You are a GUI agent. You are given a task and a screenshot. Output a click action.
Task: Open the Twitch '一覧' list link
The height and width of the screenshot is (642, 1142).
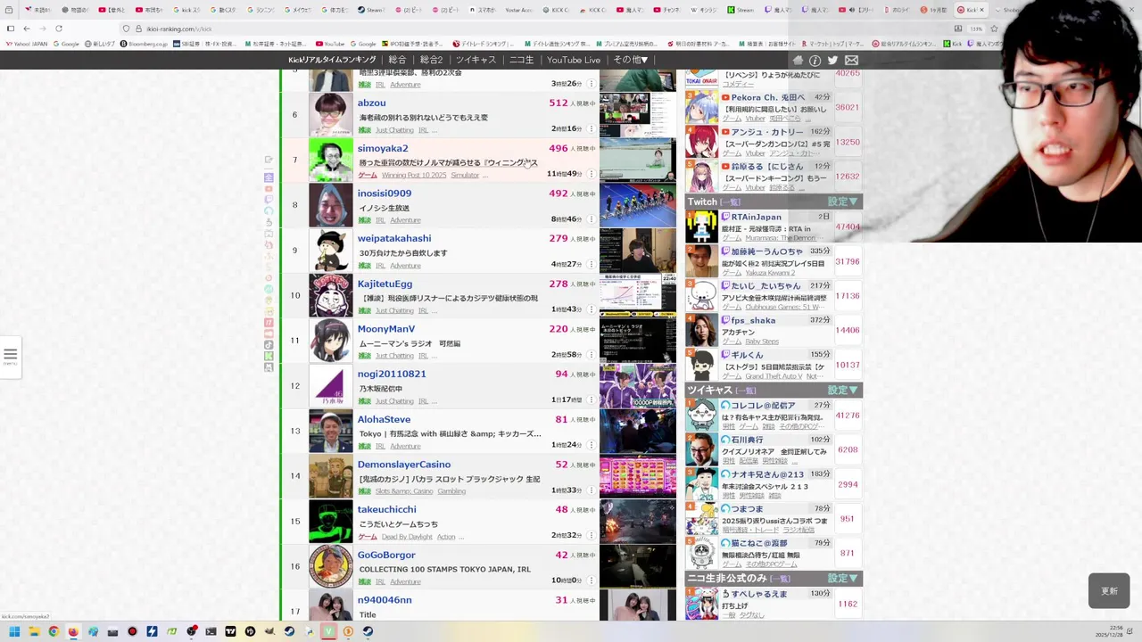pos(731,202)
